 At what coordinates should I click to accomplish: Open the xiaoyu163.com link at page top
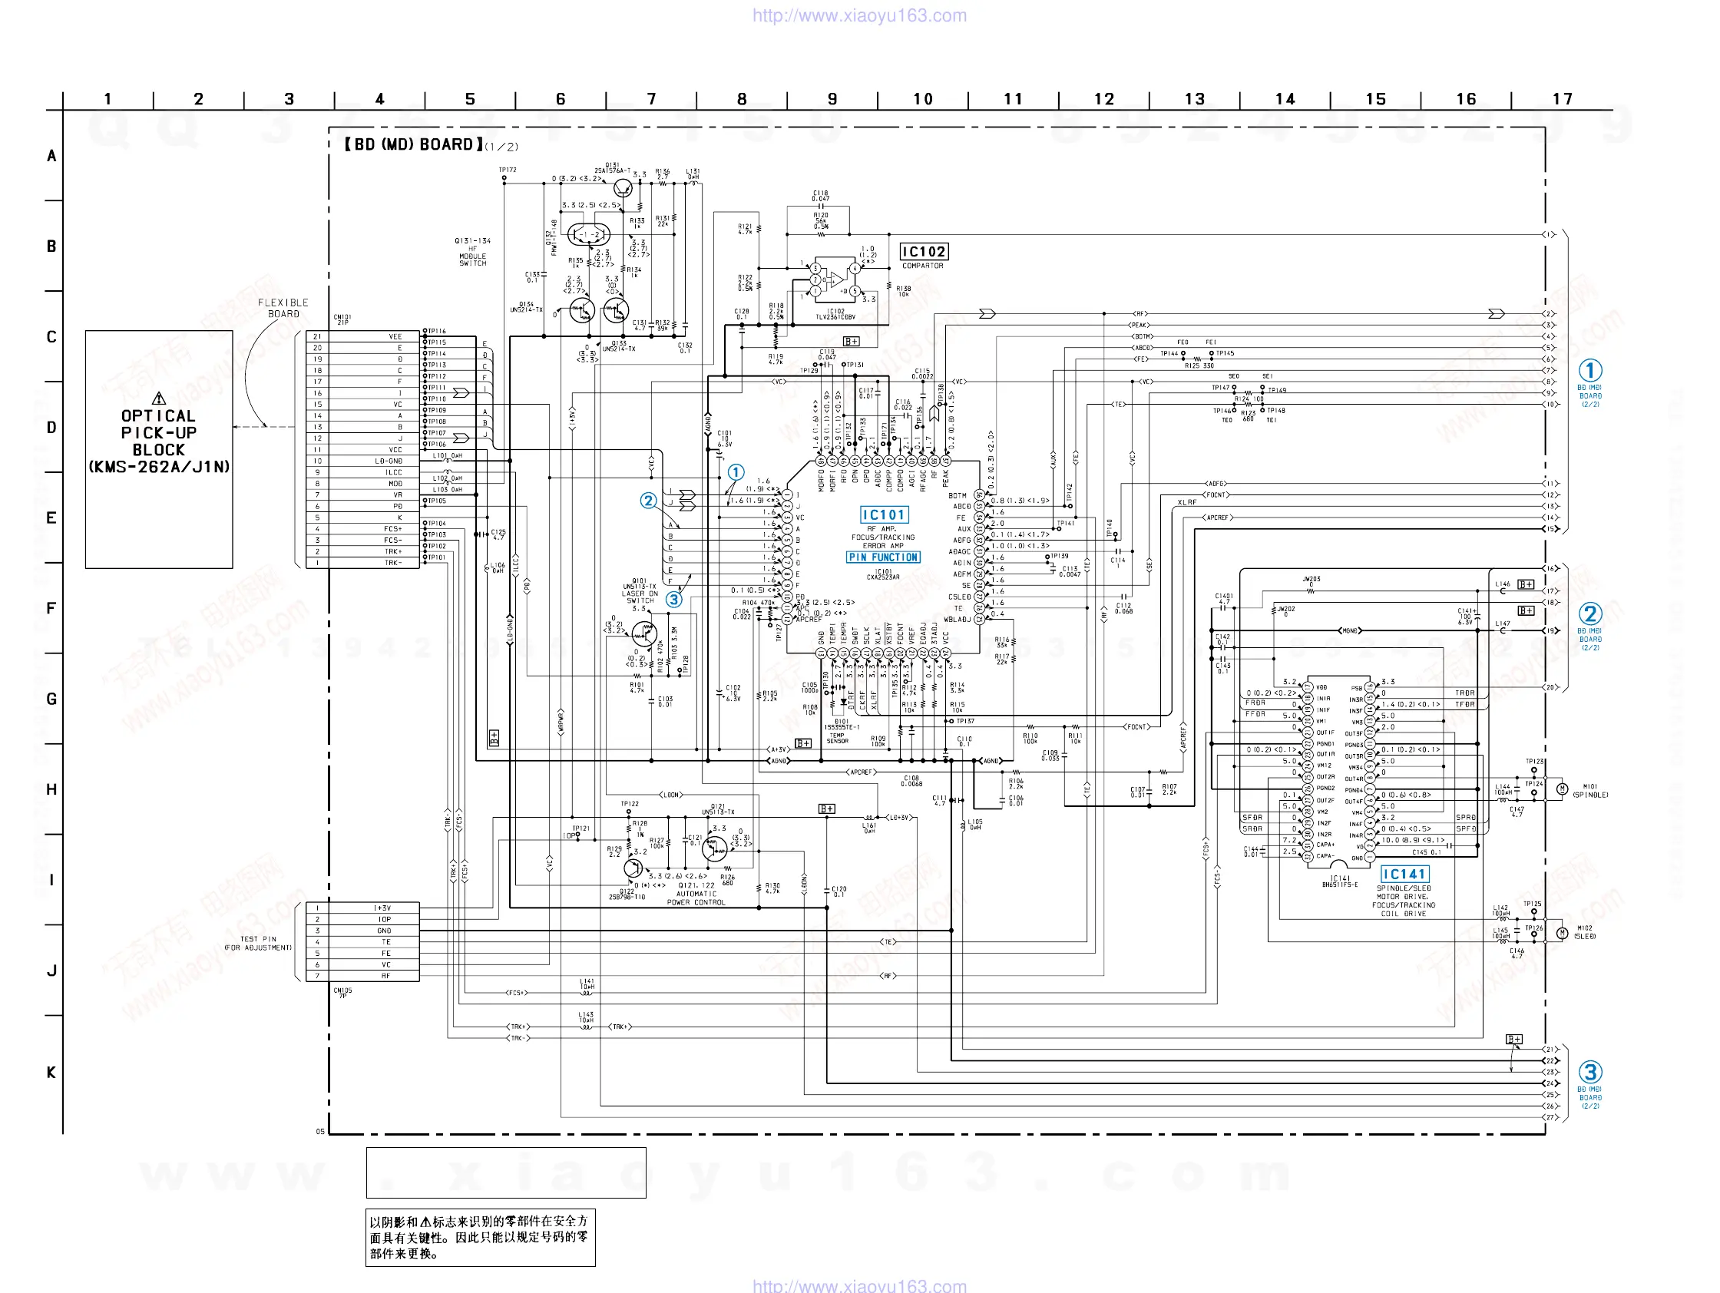pos(859,15)
